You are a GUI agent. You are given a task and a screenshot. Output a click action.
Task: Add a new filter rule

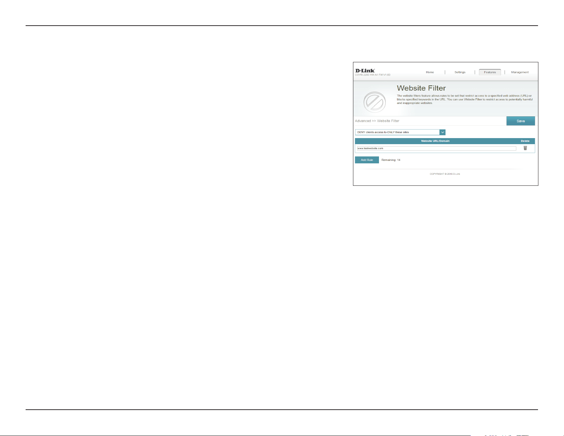[x=367, y=160]
